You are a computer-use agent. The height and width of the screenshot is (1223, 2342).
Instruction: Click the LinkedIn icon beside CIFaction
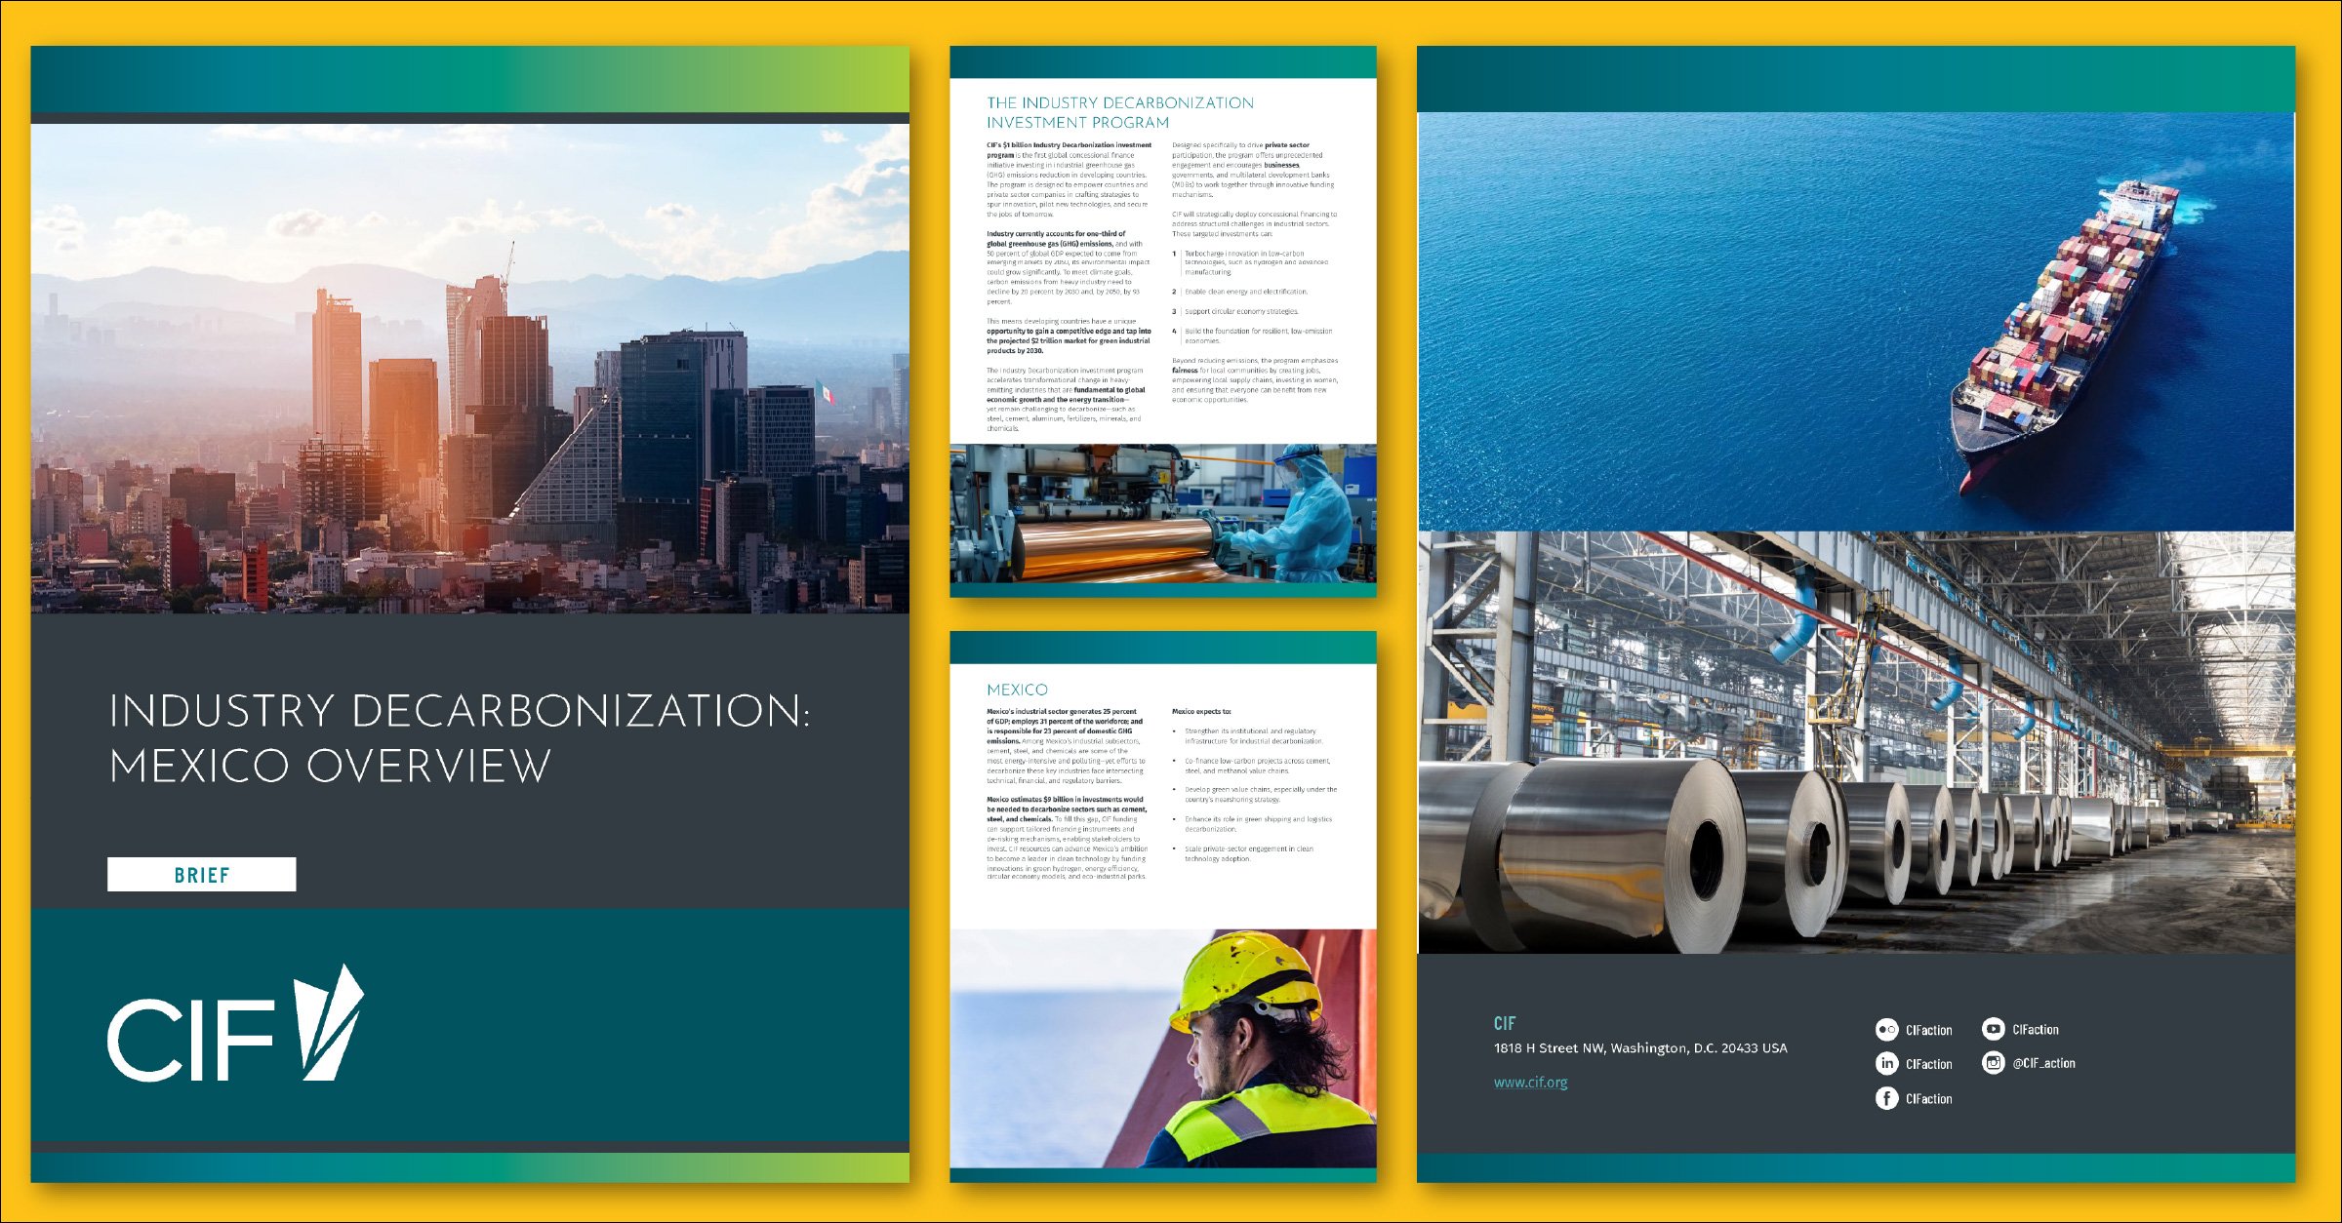coord(1886,1064)
